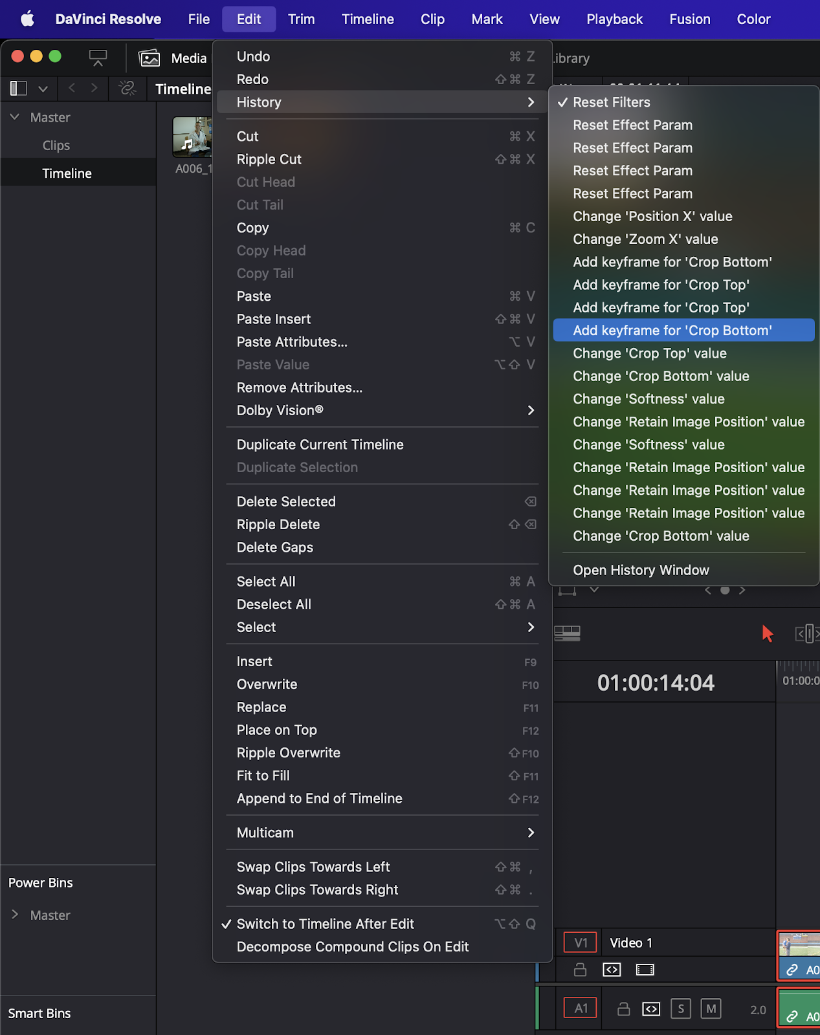Choose Paste Attributes menu item
820x1035 pixels.
coord(382,342)
